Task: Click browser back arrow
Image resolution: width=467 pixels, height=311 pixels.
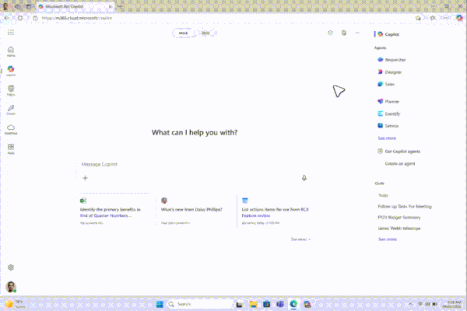Action: click(x=7, y=18)
